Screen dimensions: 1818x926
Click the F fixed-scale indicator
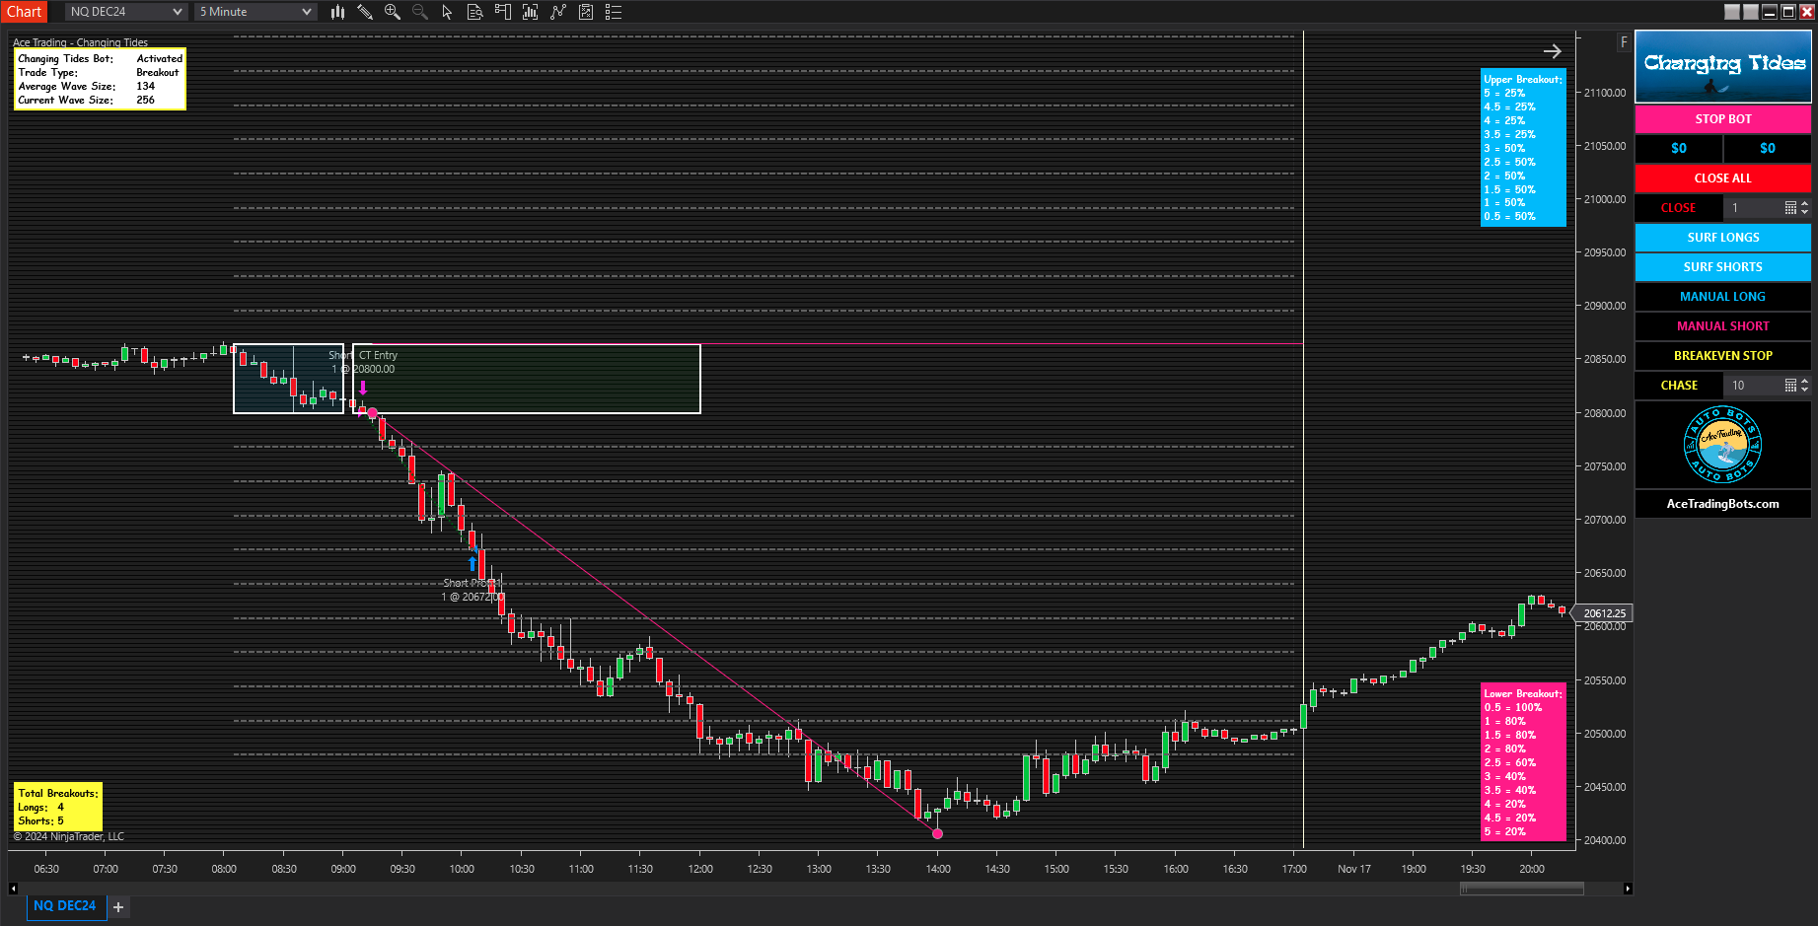[1624, 42]
